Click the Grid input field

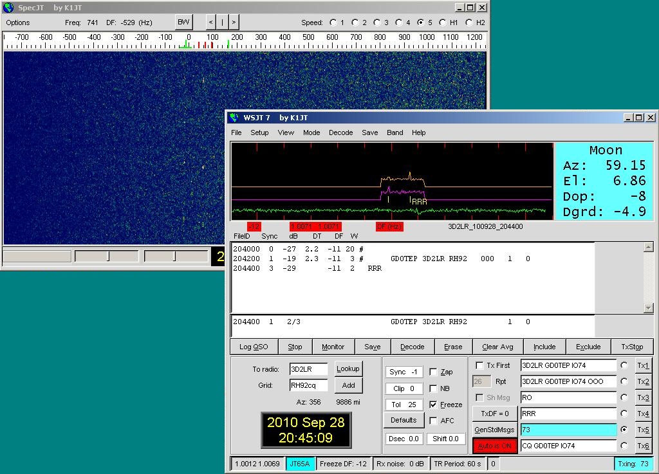[x=308, y=386]
